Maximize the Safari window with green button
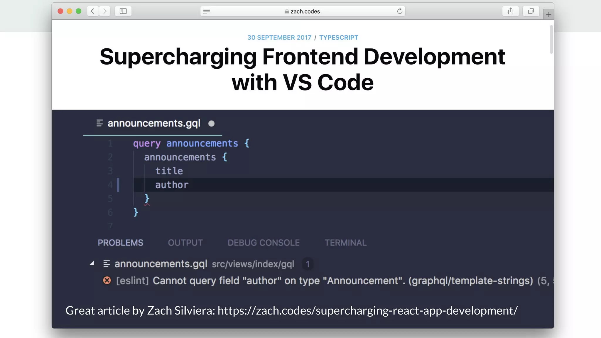601x338 pixels. 78,11
